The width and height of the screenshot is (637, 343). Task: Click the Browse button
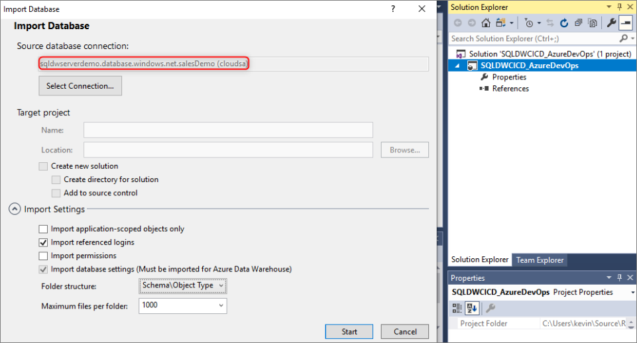click(404, 150)
